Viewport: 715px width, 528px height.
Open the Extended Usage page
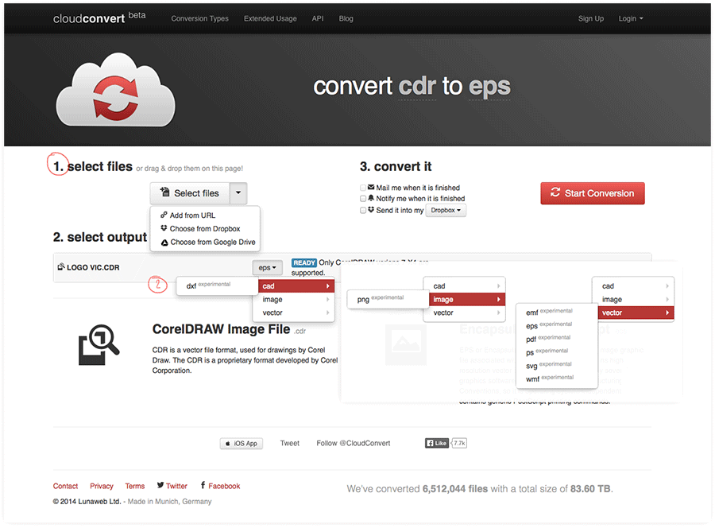click(270, 19)
